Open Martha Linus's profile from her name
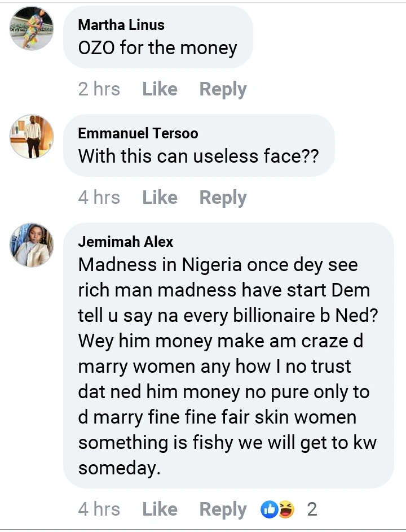406x532 pixels. pos(121,25)
